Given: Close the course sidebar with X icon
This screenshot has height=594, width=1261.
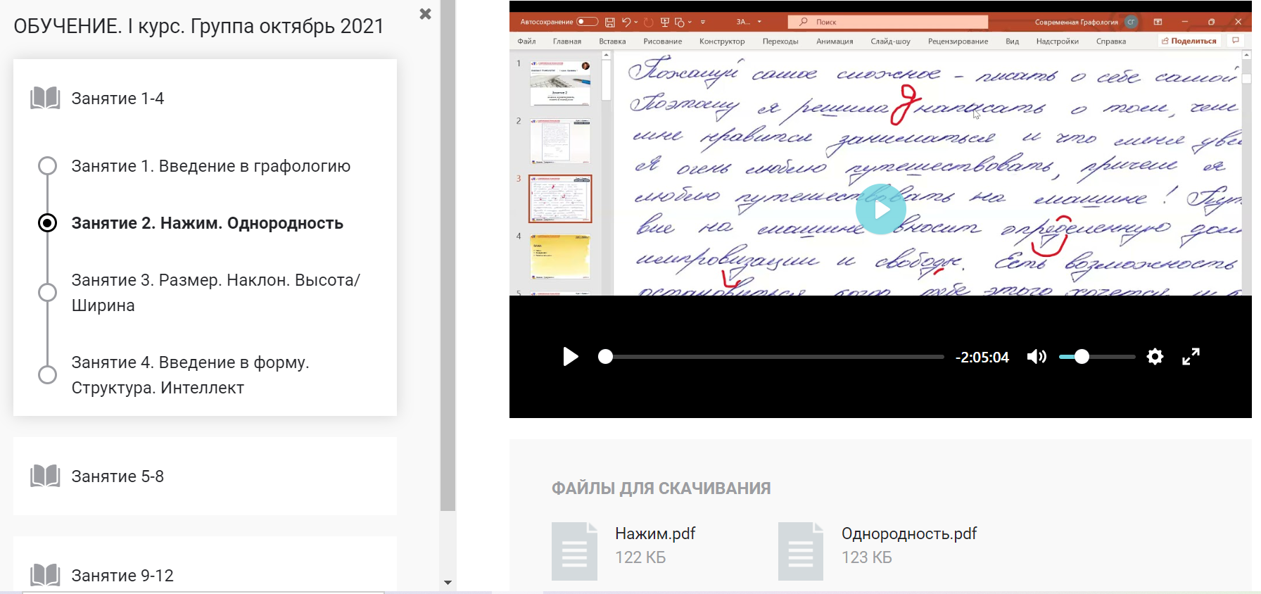Looking at the screenshot, I should pyautogui.click(x=425, y=14).
